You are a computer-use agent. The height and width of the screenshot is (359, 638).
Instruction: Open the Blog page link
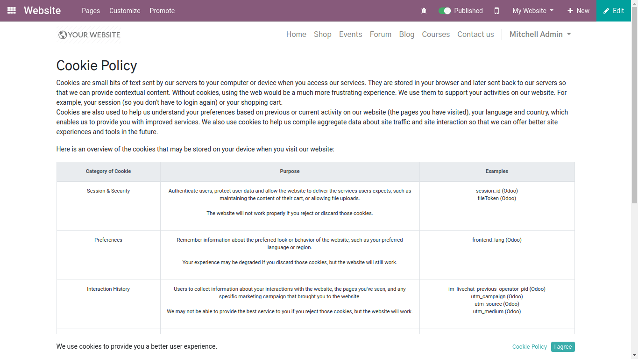point(407,34)
